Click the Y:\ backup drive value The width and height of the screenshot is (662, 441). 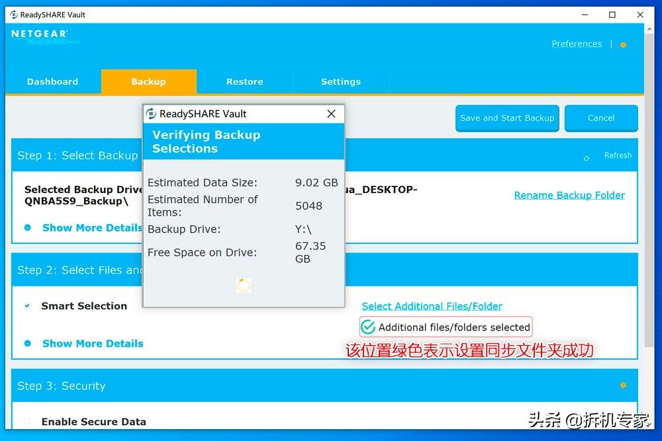tap(303, 229)
